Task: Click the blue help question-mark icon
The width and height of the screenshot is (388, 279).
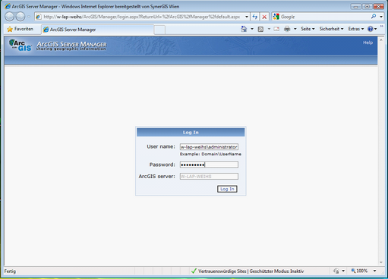Action: point(371,29)
